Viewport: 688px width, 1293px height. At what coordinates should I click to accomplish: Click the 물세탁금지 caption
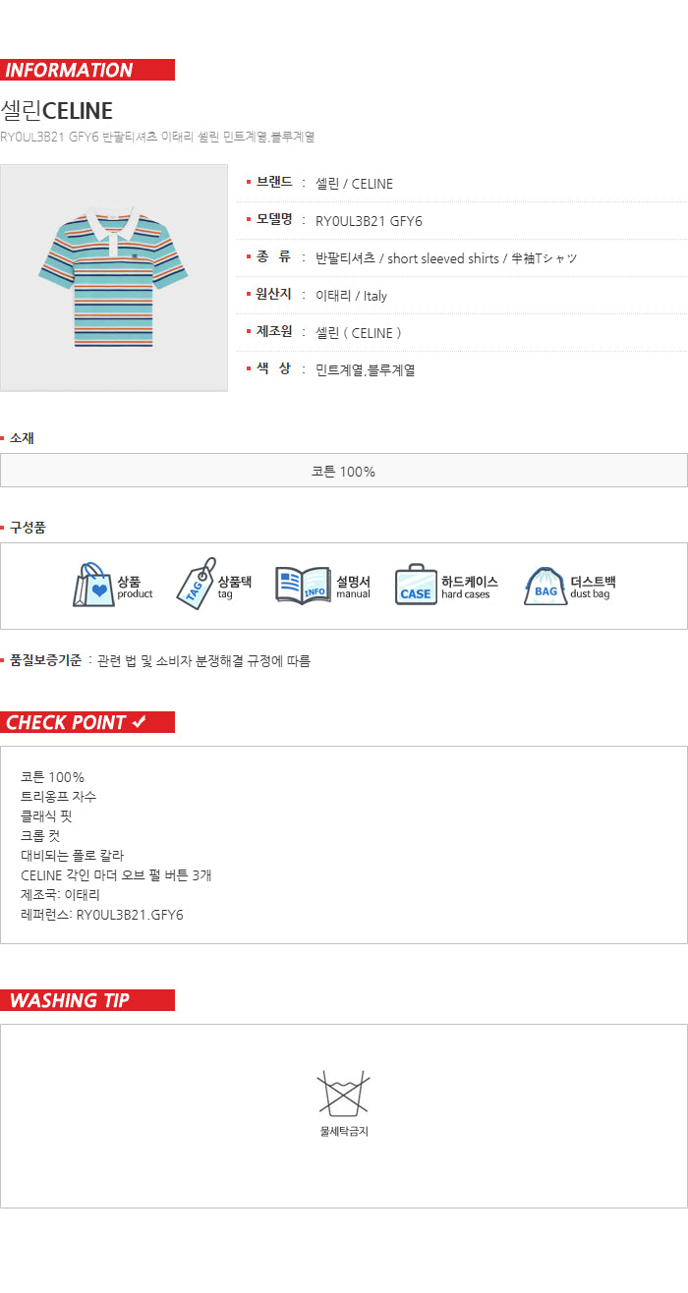344,1132
